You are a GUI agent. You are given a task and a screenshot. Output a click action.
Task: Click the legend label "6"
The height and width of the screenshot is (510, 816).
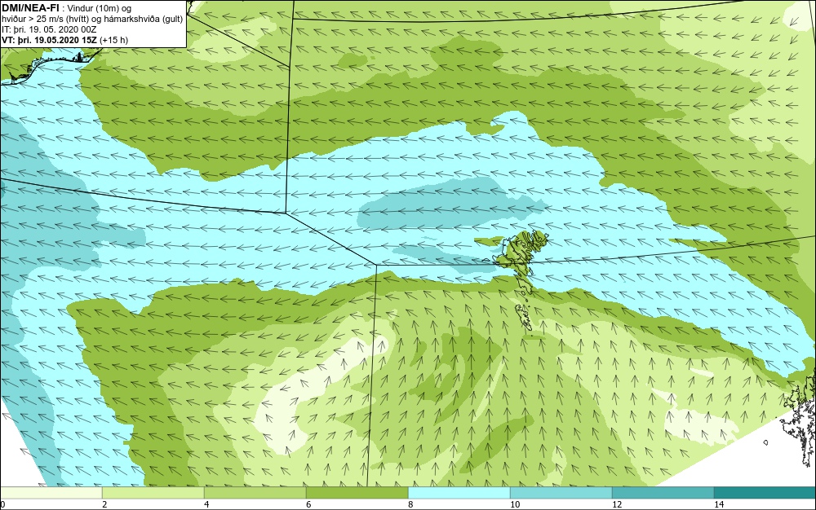(x=308, y=504)
